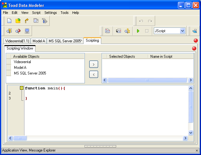
Task: Click the magnifier with yellow flag icon
Action: (9, 31)
